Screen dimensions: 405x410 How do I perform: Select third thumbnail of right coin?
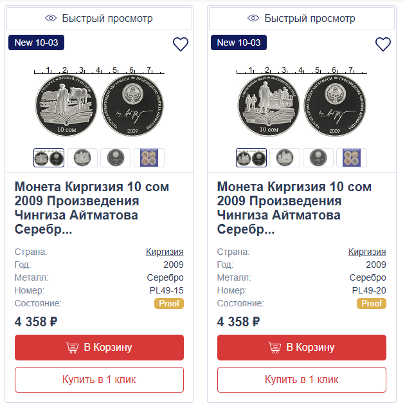(318, 158)
